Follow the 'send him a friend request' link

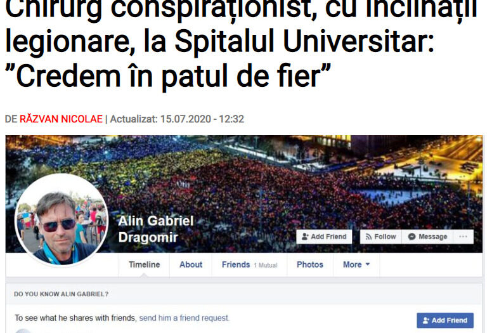[x=184, y=318]
